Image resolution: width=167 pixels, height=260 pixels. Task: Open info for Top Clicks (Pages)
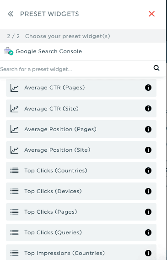[x=148, y=212]
